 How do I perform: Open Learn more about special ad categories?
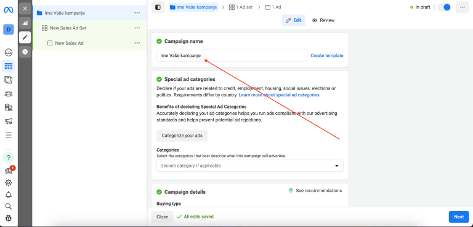[x=279, y=95]
